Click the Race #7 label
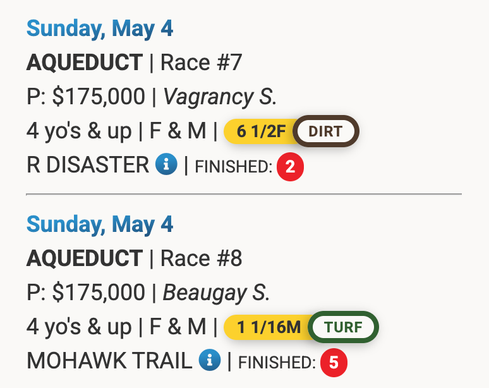 201,63
